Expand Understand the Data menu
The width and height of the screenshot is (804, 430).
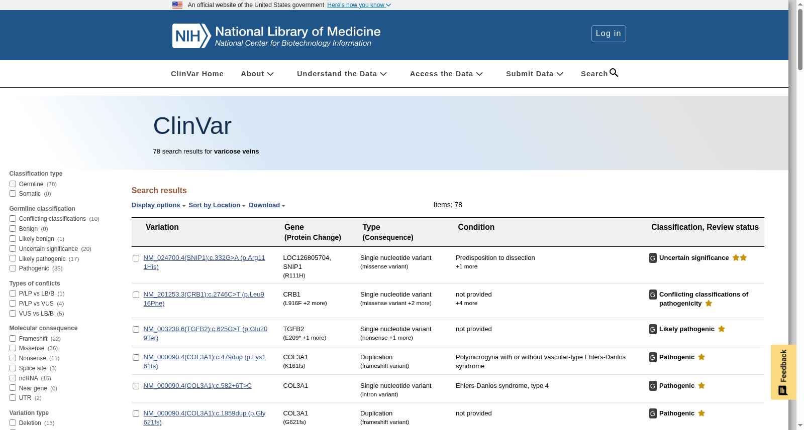pyautogui.click(x=342, y=74)
